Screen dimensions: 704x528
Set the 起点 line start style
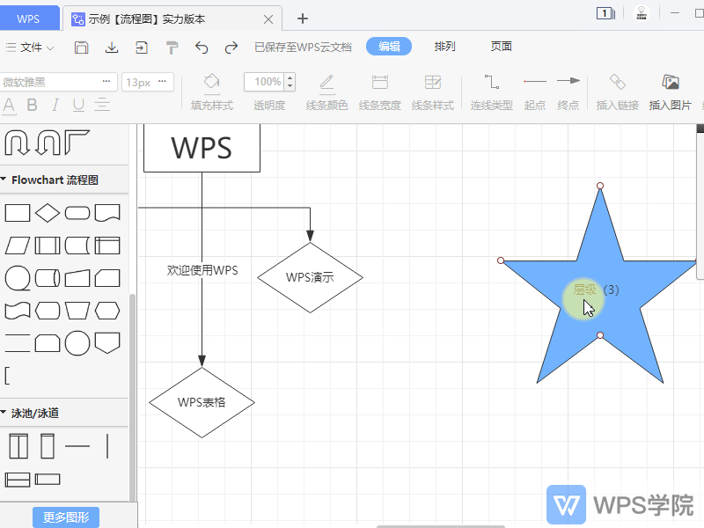tap(535, 92)
